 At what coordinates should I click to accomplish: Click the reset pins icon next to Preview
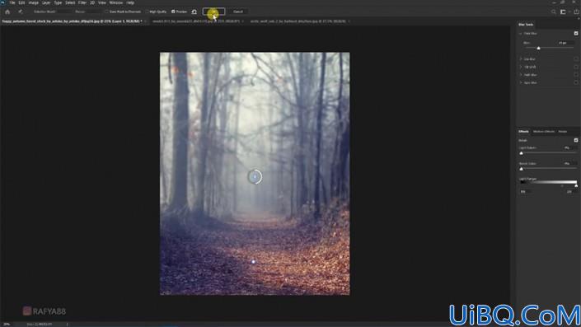coord(194,12)
